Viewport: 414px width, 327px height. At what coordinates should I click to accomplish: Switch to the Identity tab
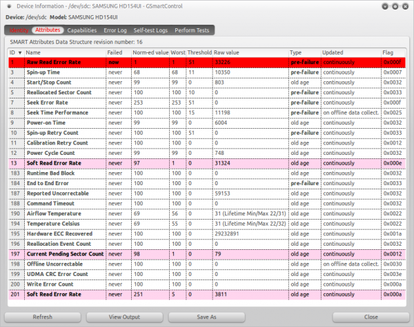click(x=19, y=30)
